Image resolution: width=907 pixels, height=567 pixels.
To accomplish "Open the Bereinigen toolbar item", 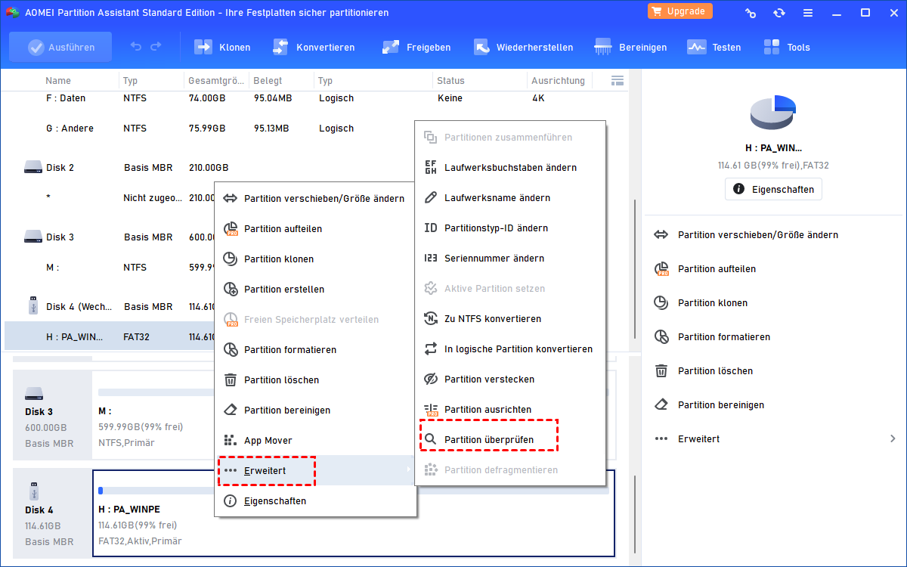I will [x=630, y=47].
